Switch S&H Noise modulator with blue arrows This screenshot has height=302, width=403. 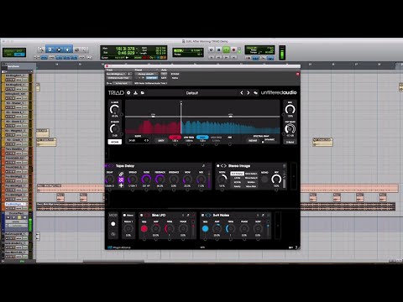[x=208, y=215]
